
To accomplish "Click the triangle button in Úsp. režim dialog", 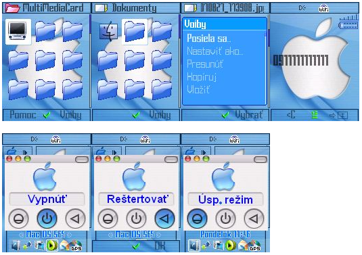I will click(x=254, y=218).
